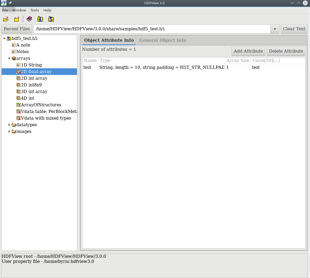Collapse the hdf5_test.h5 root node
Screen dimensions: 310x278
4,39
